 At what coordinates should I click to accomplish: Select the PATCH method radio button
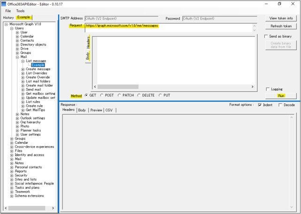tap(119, 96)
